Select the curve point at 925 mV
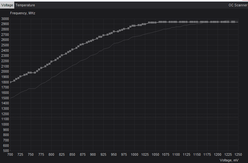This screenshot has width=248, height=163. 103,36
